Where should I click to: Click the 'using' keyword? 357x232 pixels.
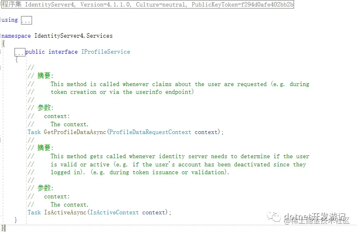[9, 20]
